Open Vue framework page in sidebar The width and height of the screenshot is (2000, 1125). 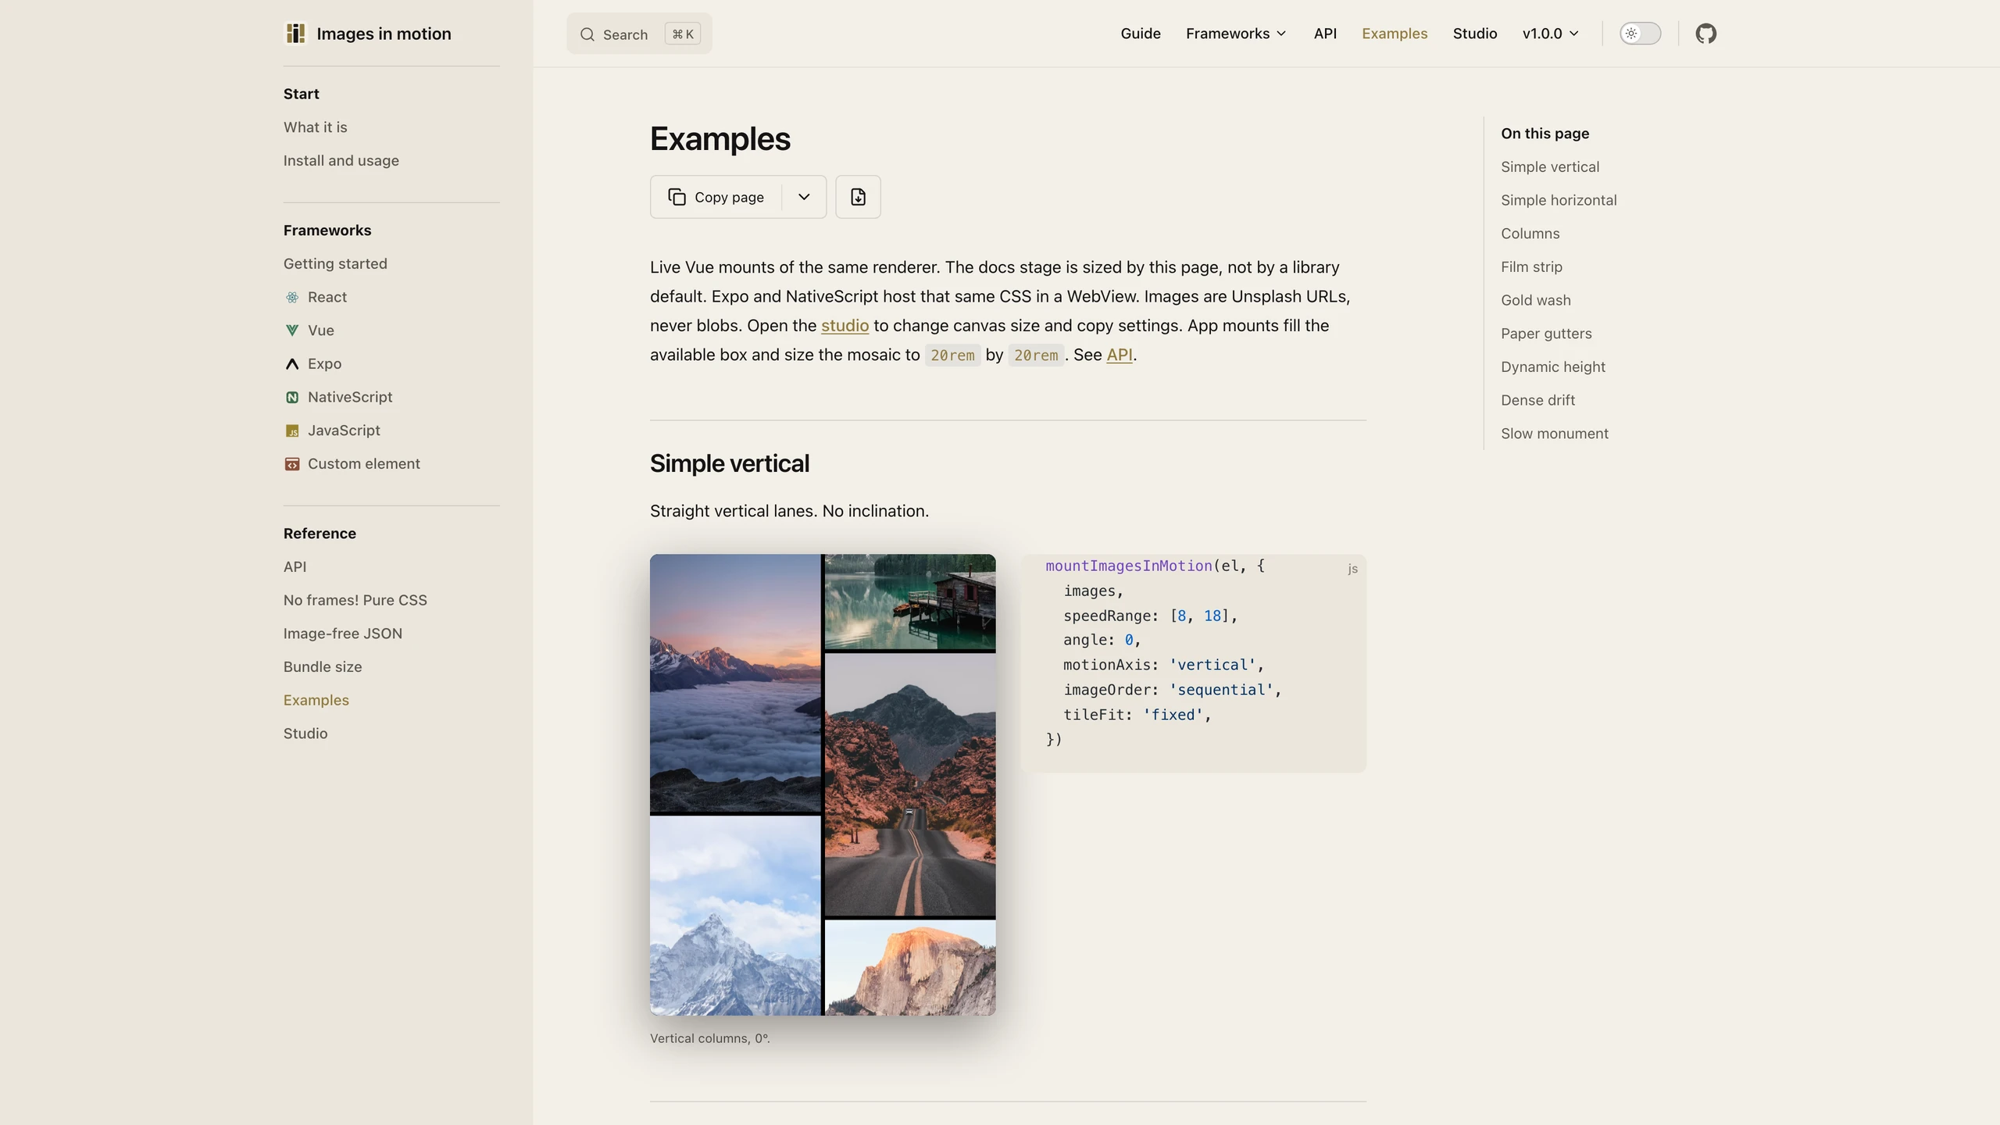[x=321, y=330]
